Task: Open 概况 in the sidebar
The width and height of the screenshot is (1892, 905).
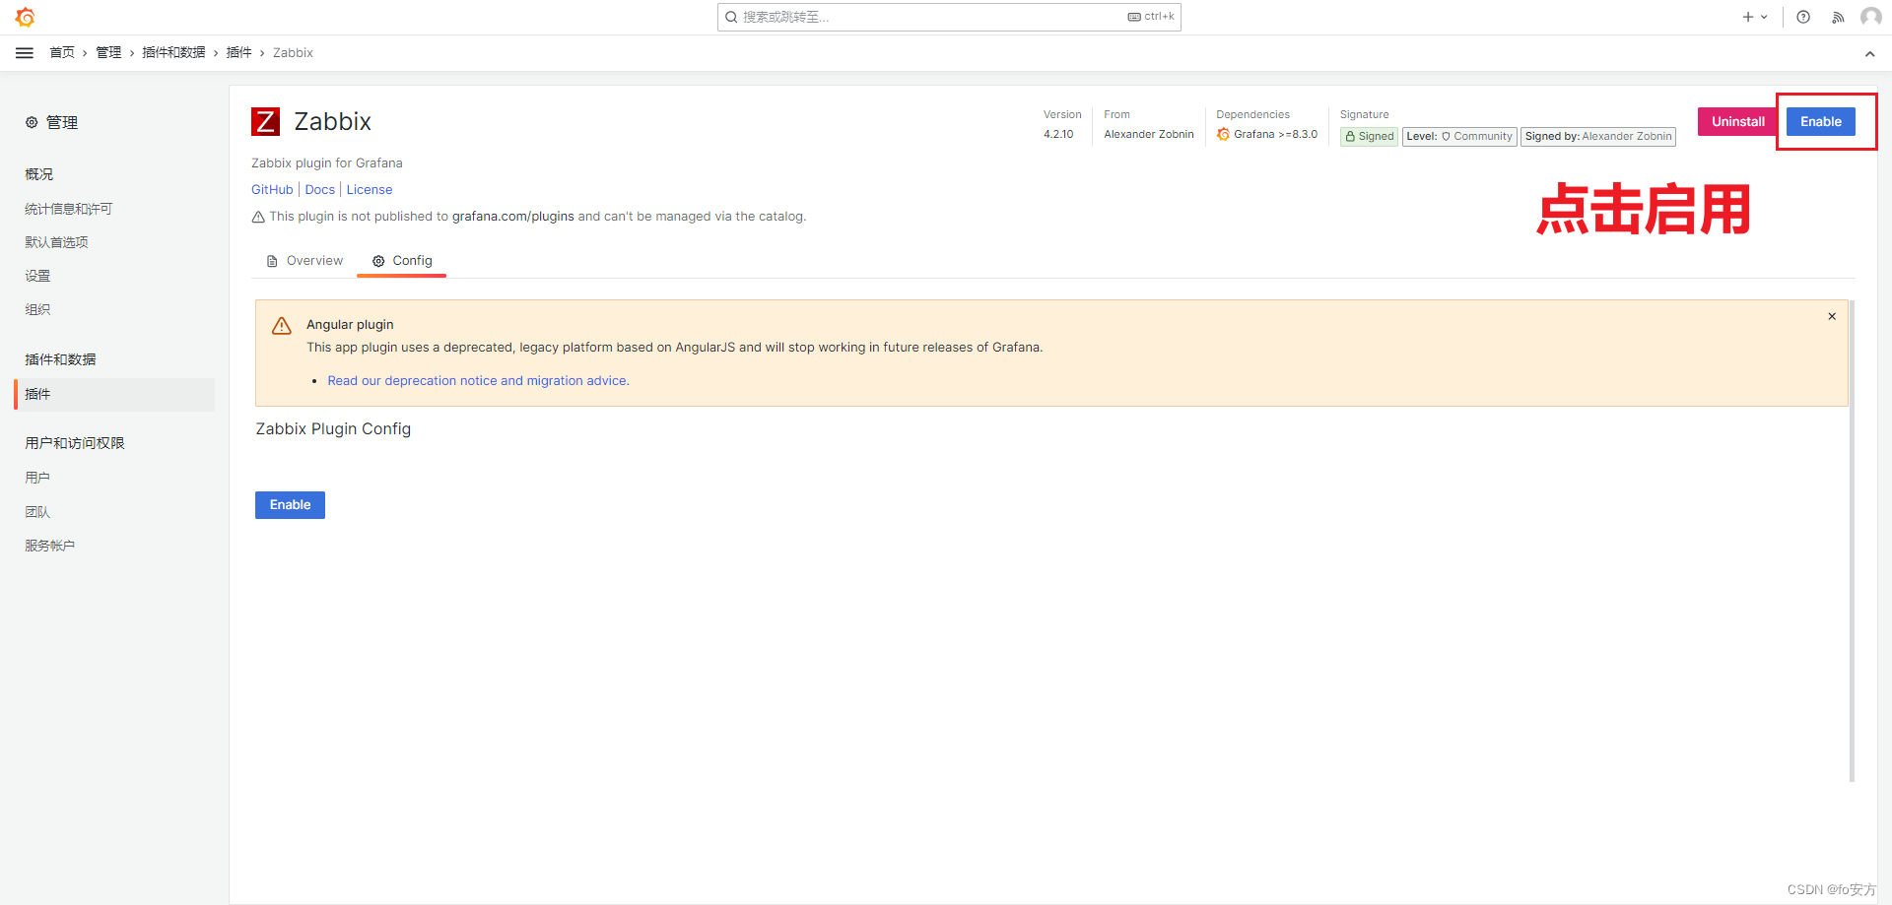Action: pyautogui.click(x=39, y=174)
